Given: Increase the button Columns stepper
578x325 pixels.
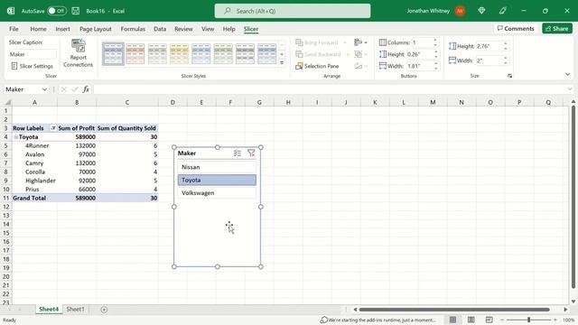Looking at the screenshot, I should pyautogui.click(x=435, y=40).
